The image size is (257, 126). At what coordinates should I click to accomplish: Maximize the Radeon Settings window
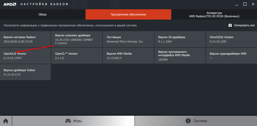(245, 4)
